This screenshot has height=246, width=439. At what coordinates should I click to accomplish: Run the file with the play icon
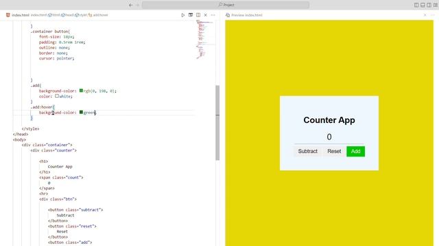[x=183, y=15]
